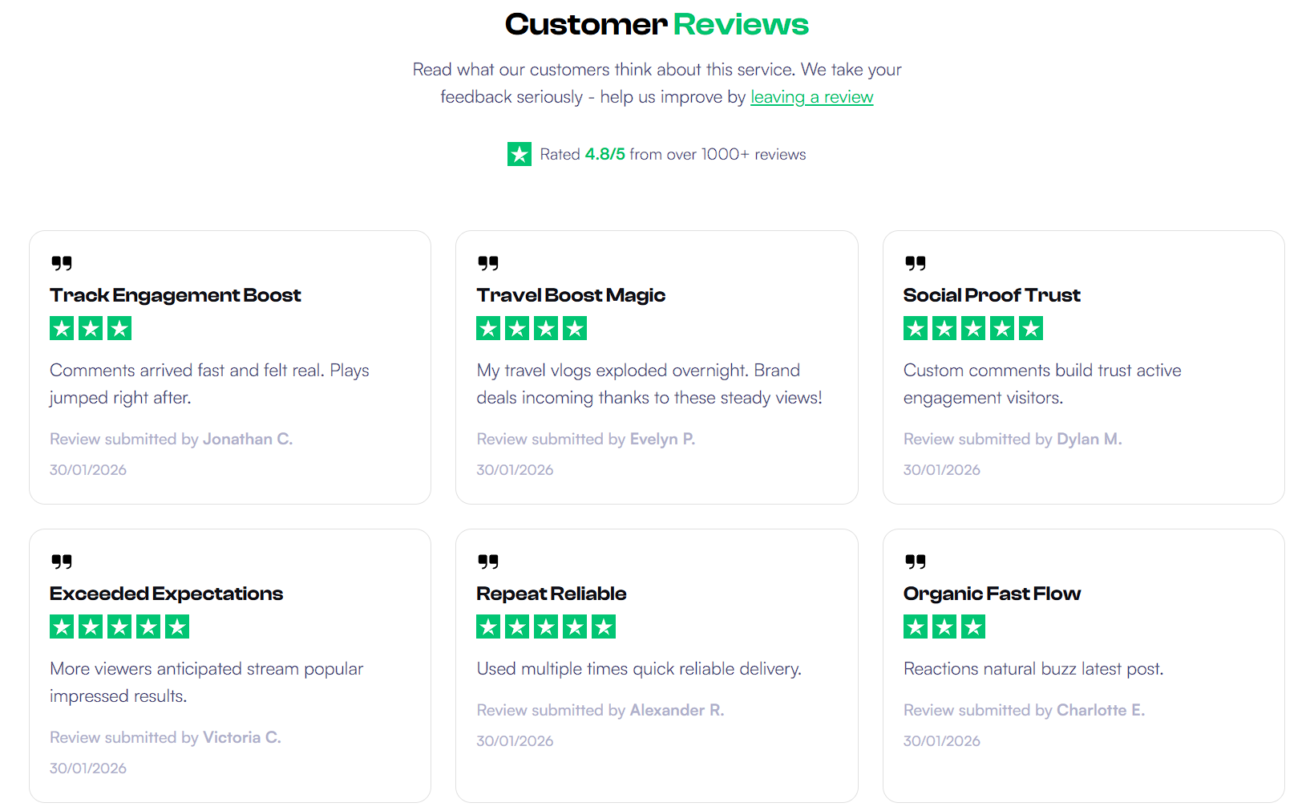Select reviewer name Charlotte E.
The width and height of the screenshot is (1314, 811).
1101,710
